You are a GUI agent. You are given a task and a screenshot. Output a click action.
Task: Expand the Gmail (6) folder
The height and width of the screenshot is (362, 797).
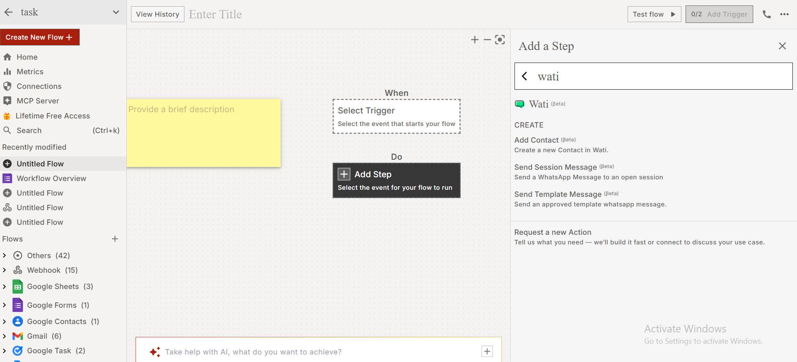pos(5,336)
